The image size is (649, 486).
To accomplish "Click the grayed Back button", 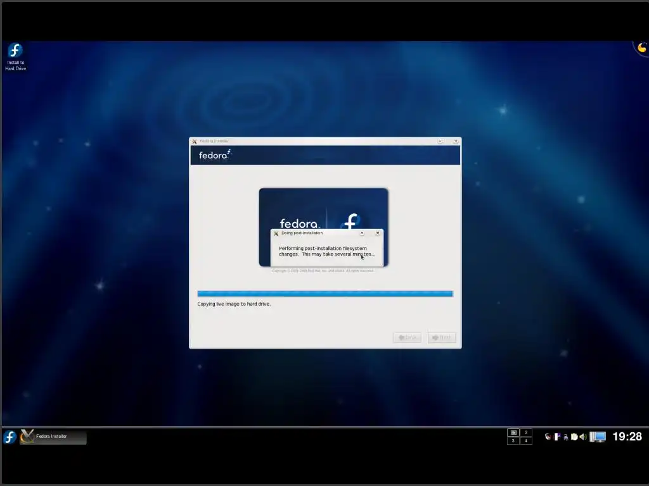I will (408, 338).
